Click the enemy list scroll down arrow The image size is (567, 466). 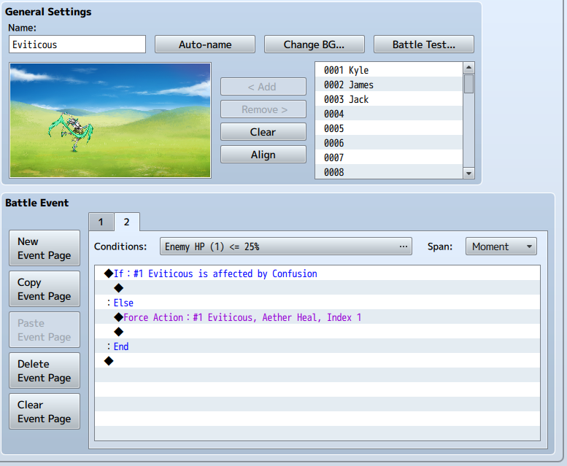coord(468,174)
